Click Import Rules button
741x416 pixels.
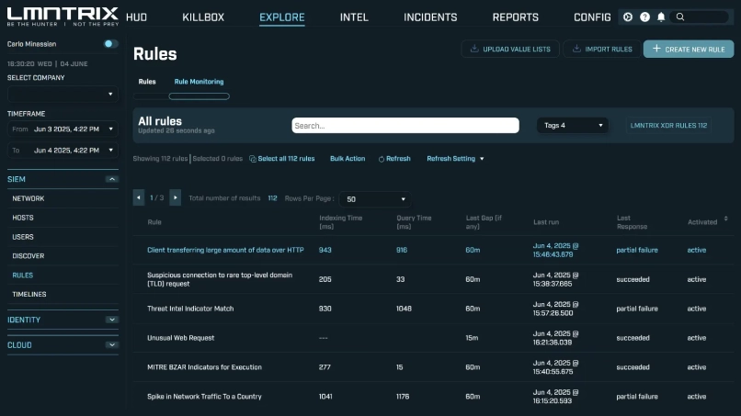[x=602, y=49]
